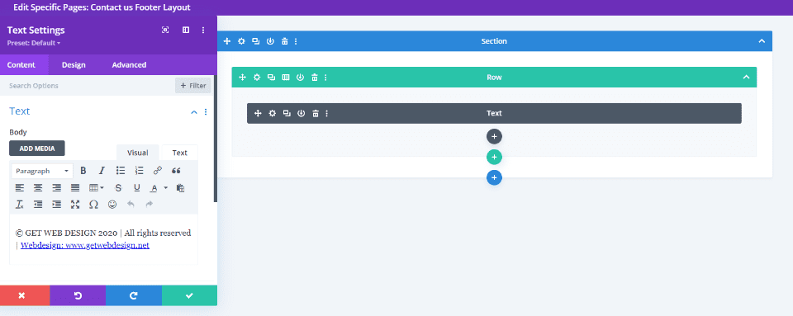This screenshot has width=793, height=316.
Task: Open Section settings gear
Action: coord(242,41)
